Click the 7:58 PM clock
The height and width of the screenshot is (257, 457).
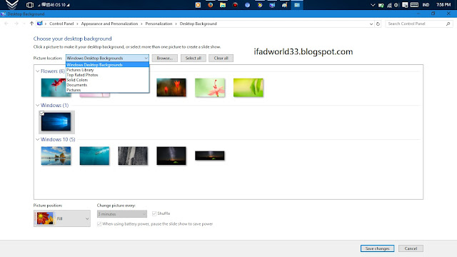(x=443, y=5)
